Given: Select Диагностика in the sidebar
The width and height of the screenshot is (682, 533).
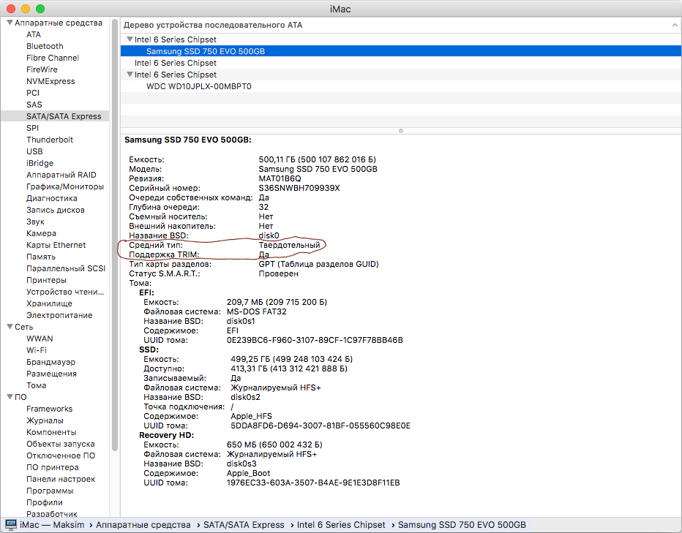Looking at the screenshot, I should coord(52,198).
